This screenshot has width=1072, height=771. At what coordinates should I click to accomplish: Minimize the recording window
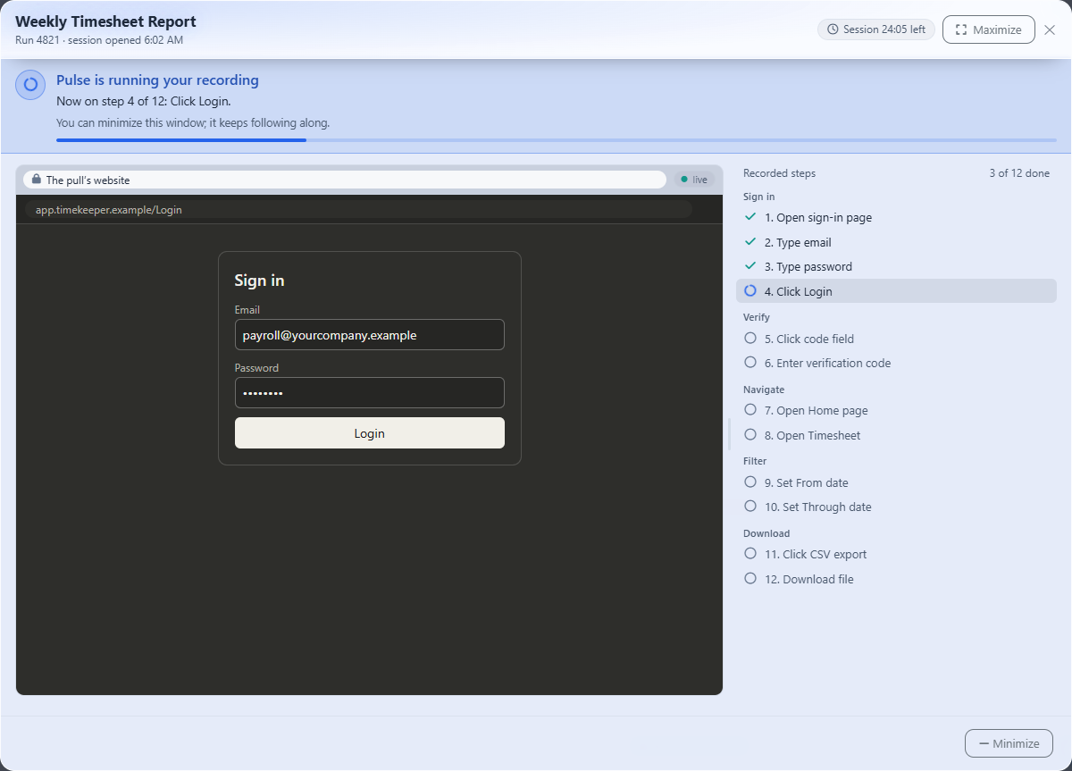(x=1009, y=743)
